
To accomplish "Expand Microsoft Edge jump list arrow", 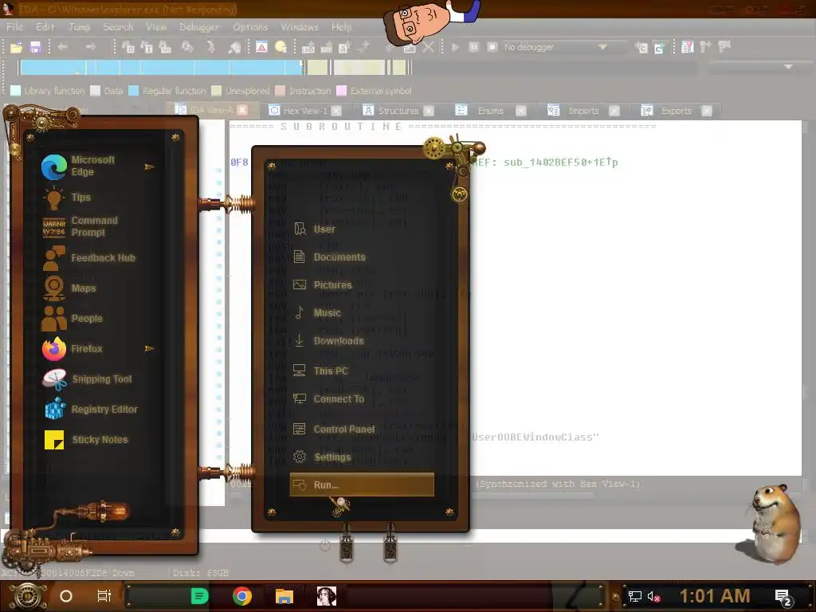I will [149, 167].
